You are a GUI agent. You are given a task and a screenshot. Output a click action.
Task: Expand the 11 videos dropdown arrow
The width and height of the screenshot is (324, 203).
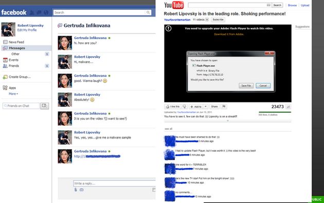pos(207,20)
